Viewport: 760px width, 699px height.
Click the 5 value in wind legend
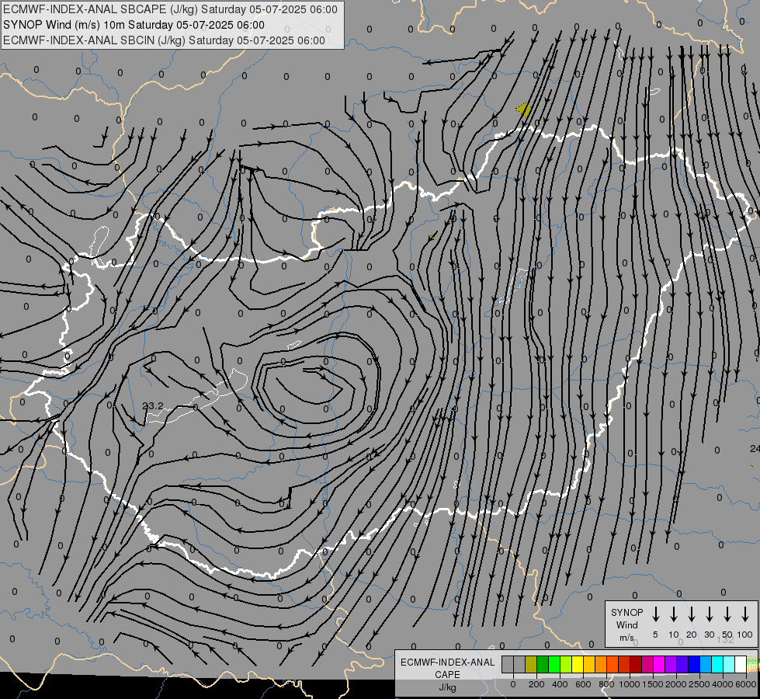click(655, 635)
